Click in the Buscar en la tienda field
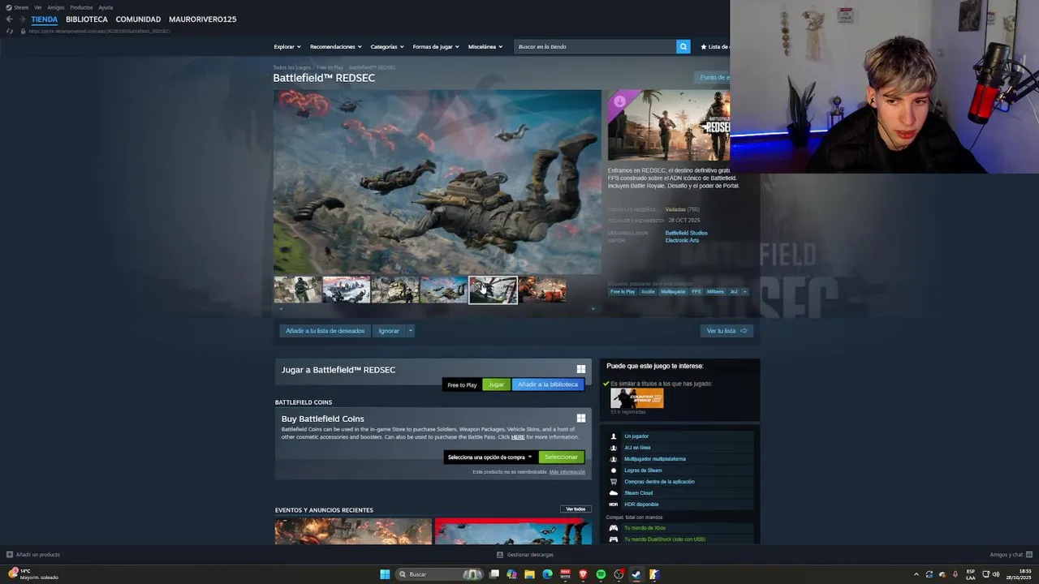Screen dimensions: 1039x584 [595, 46]
